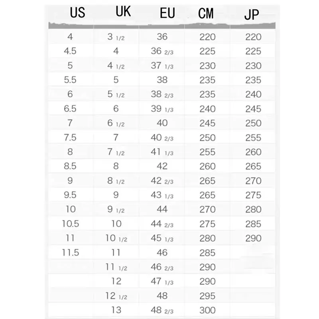Click the JP value 255
Image resolution: width=319 pixels, height=319 pixels.
(253, 138)
